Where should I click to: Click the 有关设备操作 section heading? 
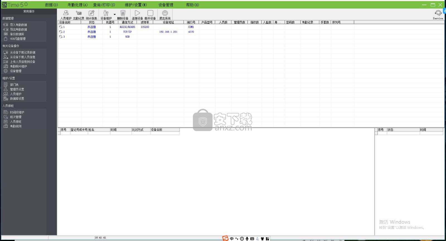(11, 46)
